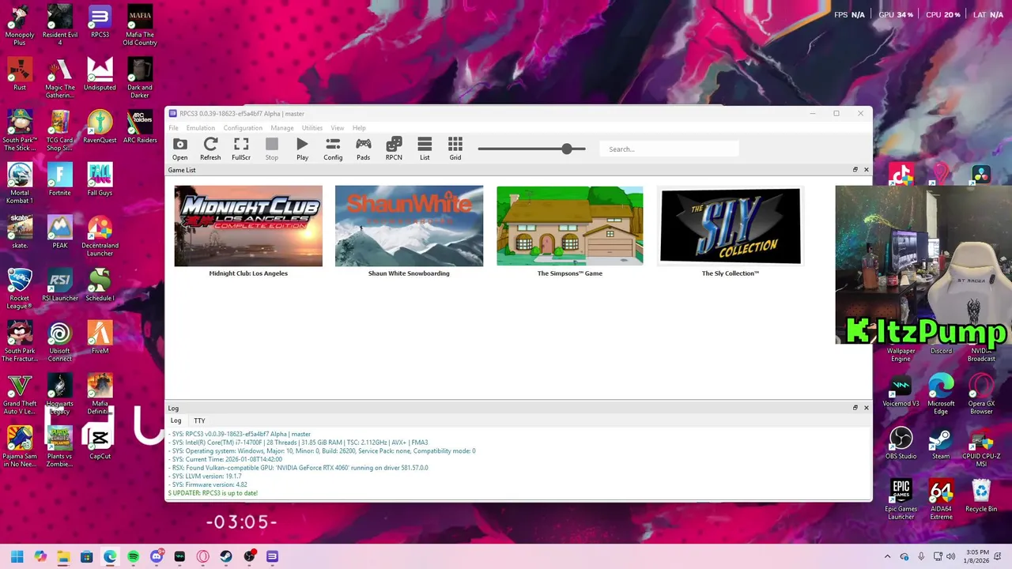Screen dimensions: 1012x569
Task: Click into the RPCS3 Search field
Action: coord(669,149)
